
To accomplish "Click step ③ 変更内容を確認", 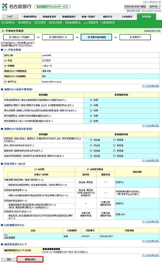I will tap(96, 37).
